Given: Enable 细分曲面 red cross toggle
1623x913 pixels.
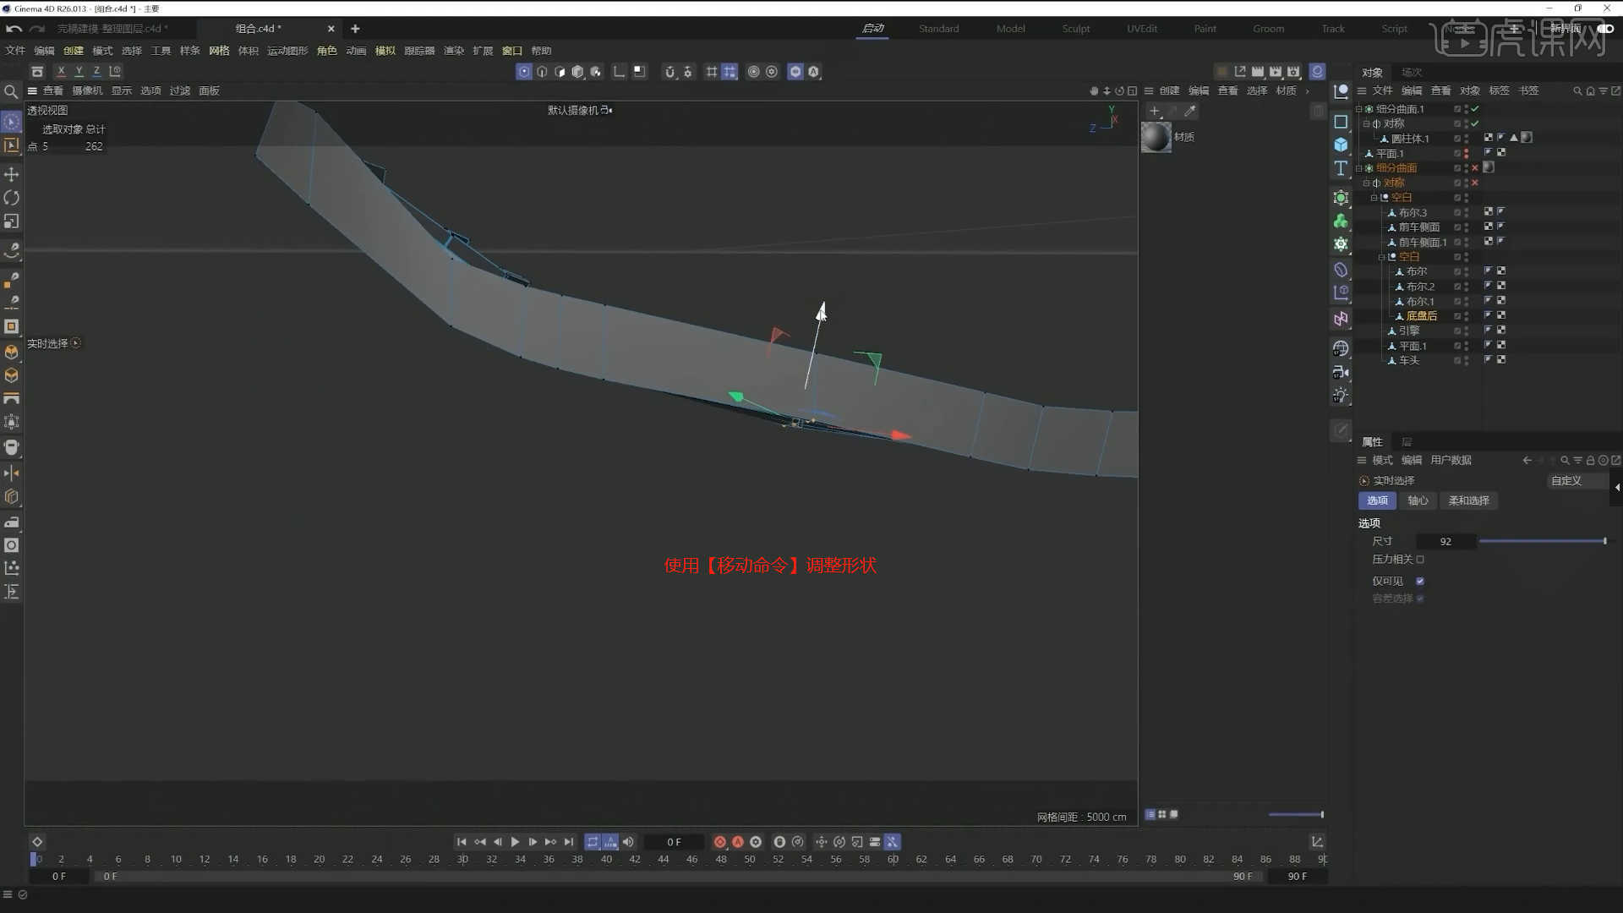Looking at the screenshot, I should (x=1475, y=168).
